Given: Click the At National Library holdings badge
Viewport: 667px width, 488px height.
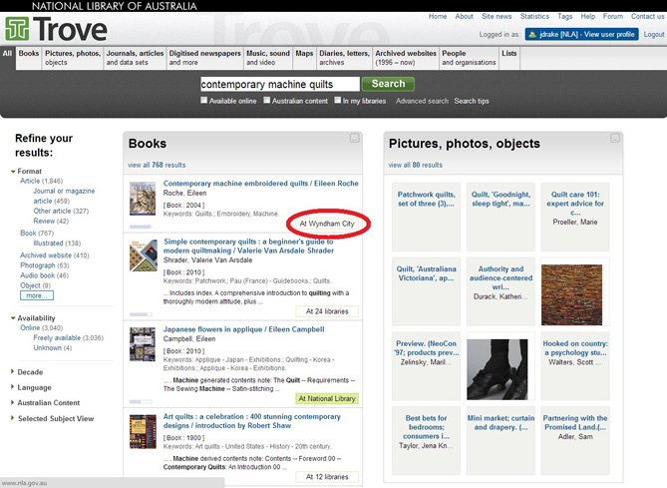Looking at the screenshot, I should [326, 398].
